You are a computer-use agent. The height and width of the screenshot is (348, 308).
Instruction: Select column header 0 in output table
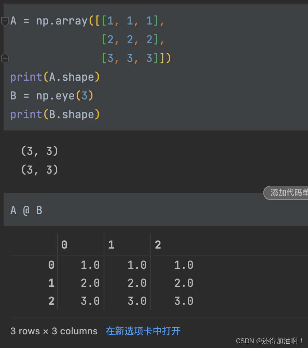pyautogui.click(x=64, y=245)
